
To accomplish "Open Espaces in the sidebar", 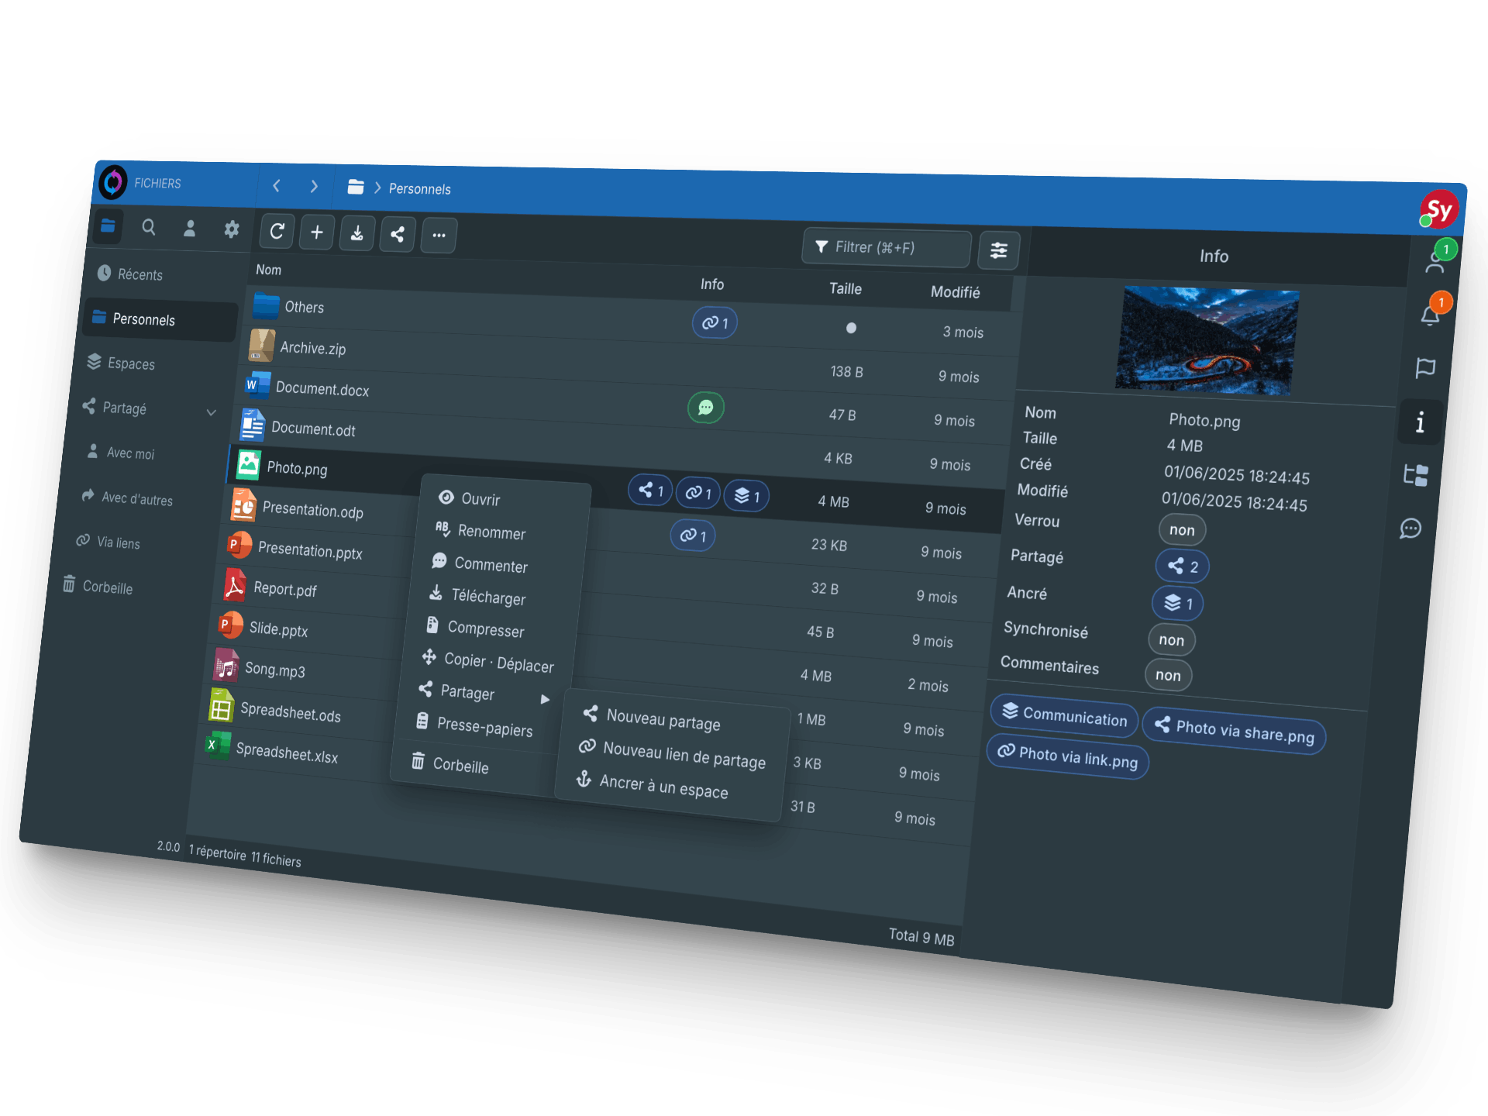I will click(x=120, y=363).
